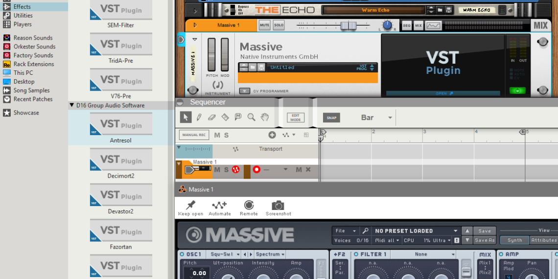
Task: Collapse D16 Group Audio Software section
Action: click(x=72, y=105)
